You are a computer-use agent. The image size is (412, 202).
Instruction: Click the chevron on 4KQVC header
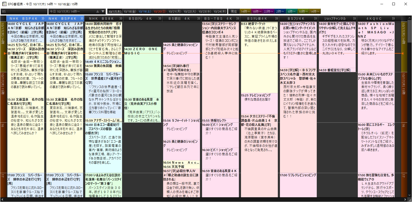393,19
